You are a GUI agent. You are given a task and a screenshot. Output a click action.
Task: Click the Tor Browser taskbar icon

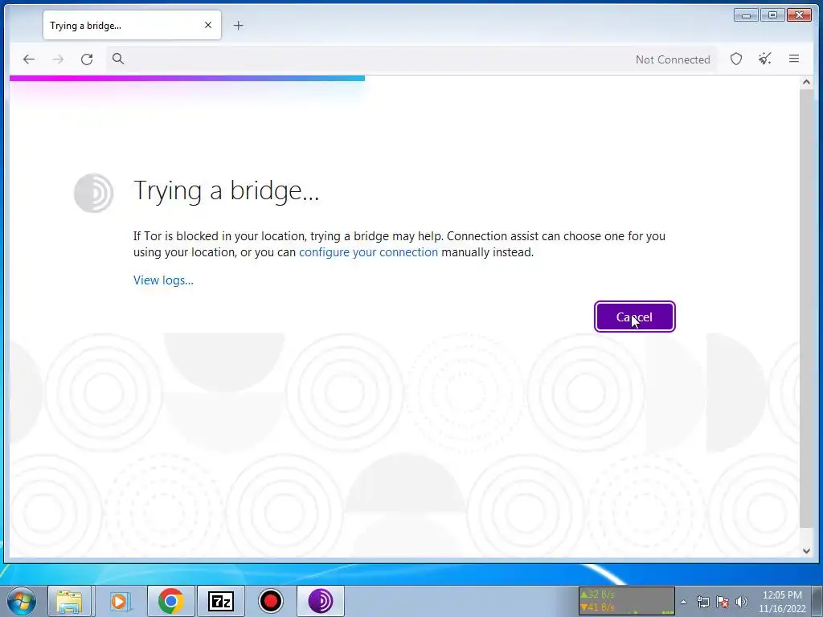click(320, 601)
